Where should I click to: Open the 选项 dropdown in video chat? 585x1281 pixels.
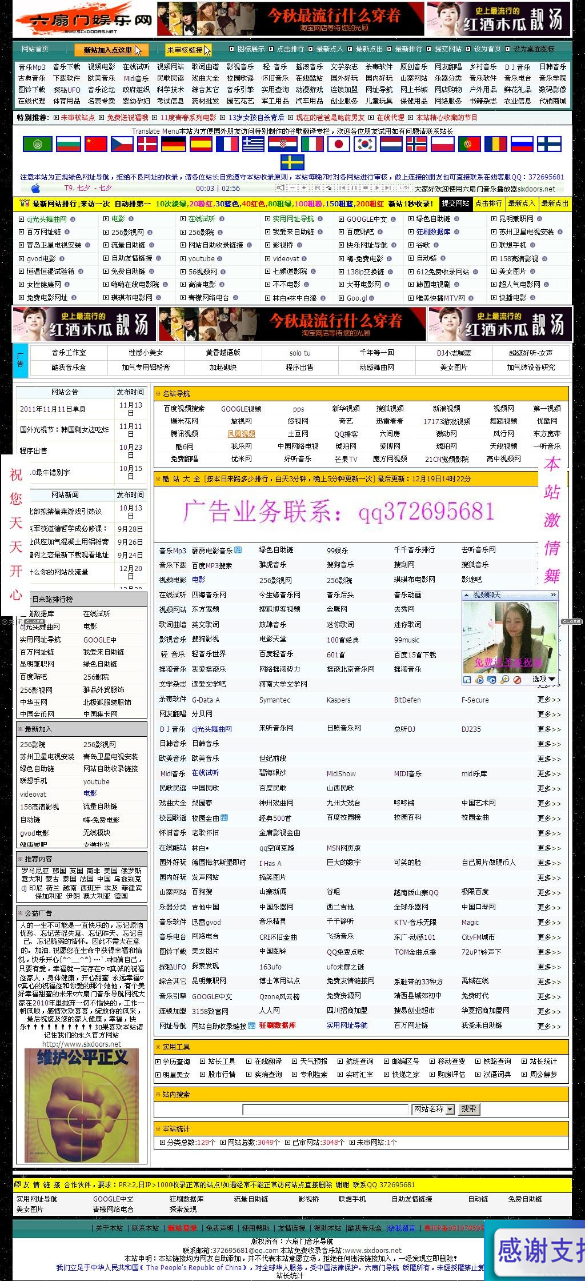(x=543, y=679)
